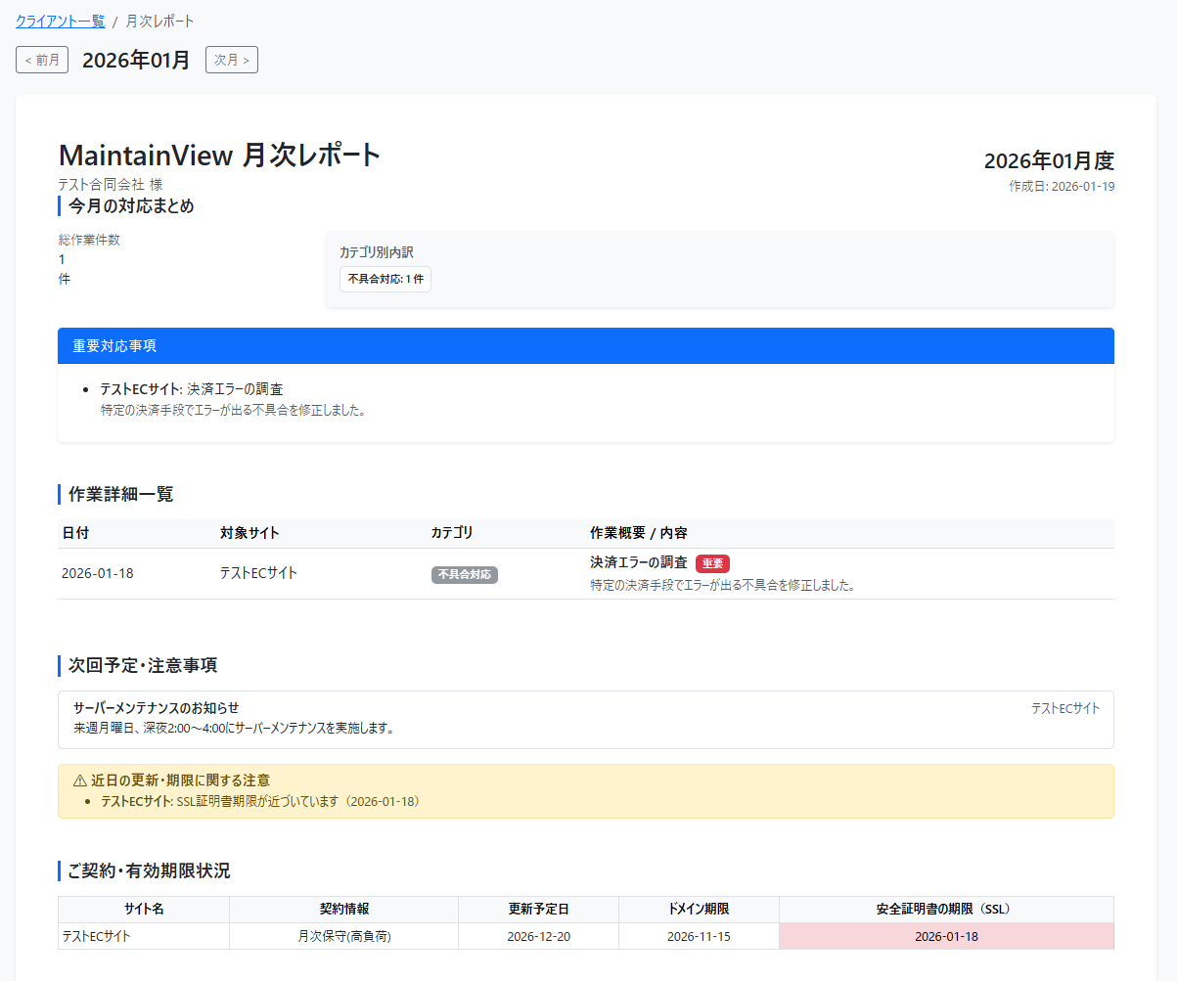The width and height of the screenshot is (1177, 981).
Task: Click the 更新予定日 value 2026-12-20
Action: [538, 936]
